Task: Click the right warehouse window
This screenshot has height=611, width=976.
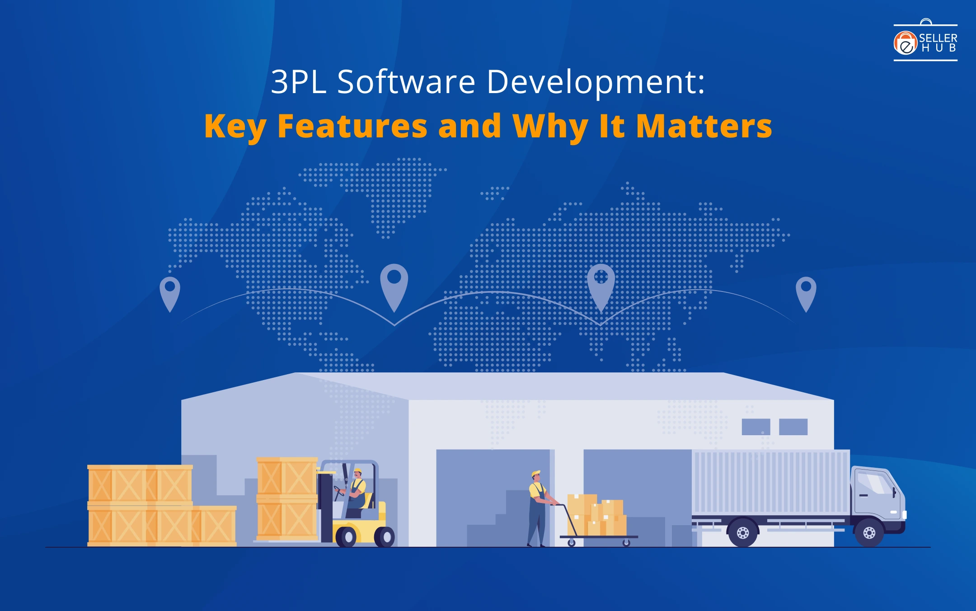Action: [x=793, y=427]
